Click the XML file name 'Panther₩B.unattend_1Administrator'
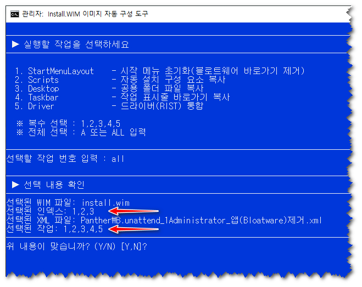This screenshot has width=362, height=287. tap(153, 220)
